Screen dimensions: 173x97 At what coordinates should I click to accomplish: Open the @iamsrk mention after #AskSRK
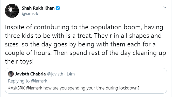[34, 88]
